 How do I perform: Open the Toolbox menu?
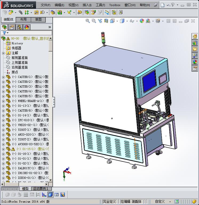[115, 5]
